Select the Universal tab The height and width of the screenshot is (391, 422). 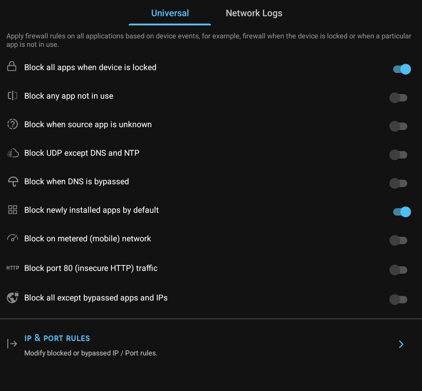[170, 13]
